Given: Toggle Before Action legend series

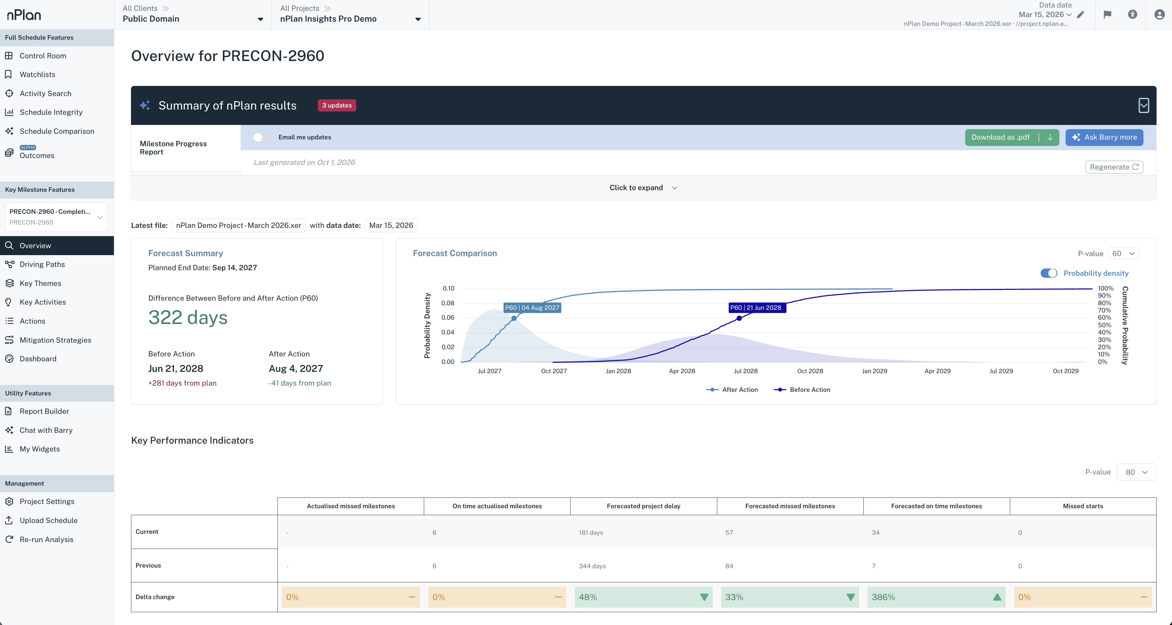Looking at the screenshot, I should (802, 390).
